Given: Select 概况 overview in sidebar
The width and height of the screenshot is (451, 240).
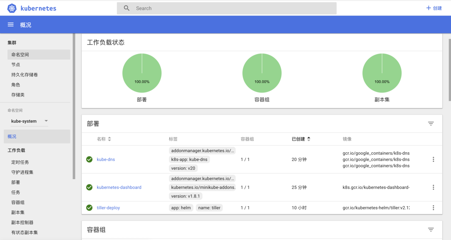Looking at the screenshot, I should [x=37, y=137].
